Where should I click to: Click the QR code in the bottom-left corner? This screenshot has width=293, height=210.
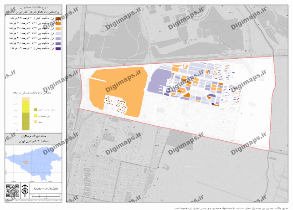click(11, 190)
